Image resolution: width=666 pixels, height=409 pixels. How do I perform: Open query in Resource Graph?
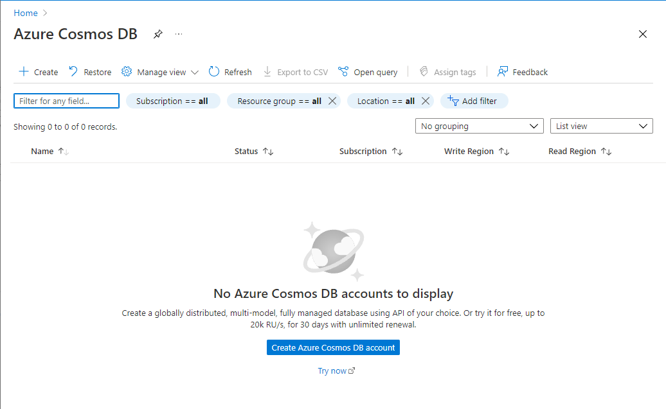368,72
